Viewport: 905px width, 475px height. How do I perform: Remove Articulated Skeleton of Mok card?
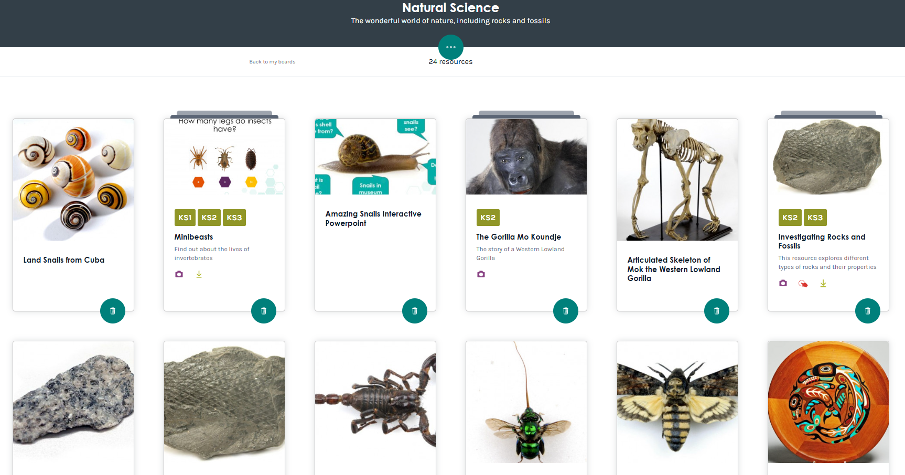coord(717,311)
